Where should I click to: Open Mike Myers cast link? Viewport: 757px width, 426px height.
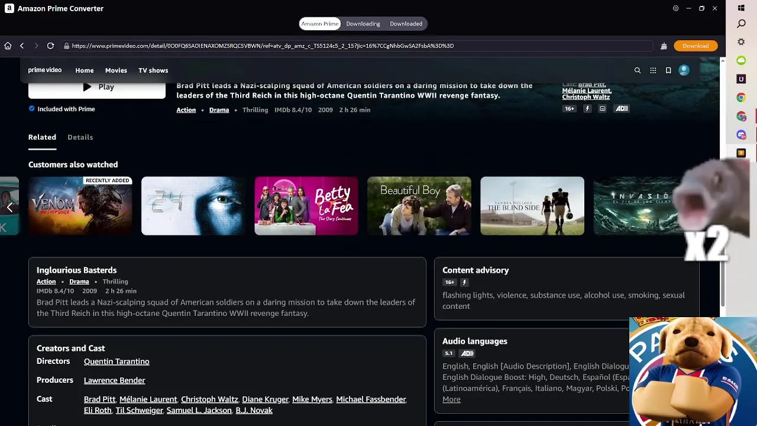[x=312, y=399]
